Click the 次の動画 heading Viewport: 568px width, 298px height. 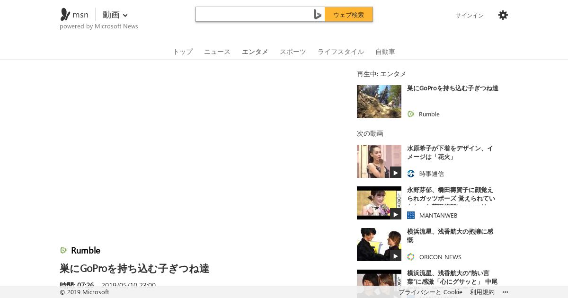[x=370, y=133]
